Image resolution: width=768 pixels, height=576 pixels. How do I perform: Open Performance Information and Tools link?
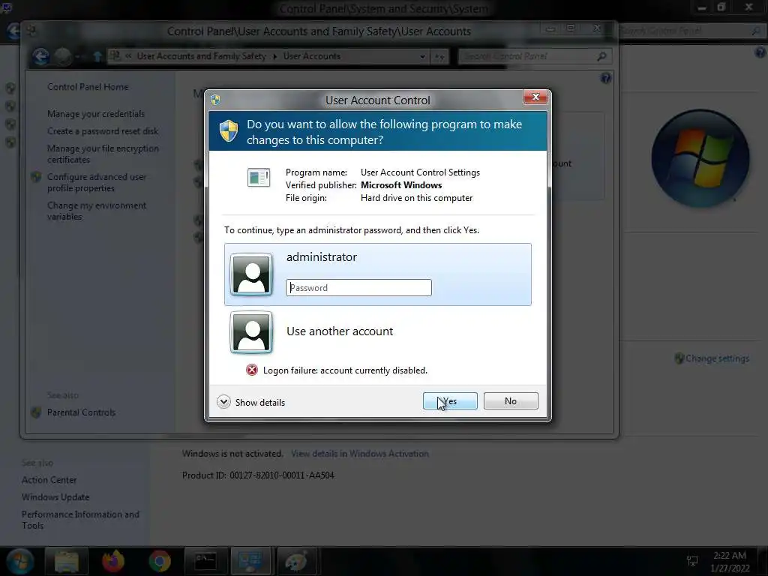pos(80,520)
